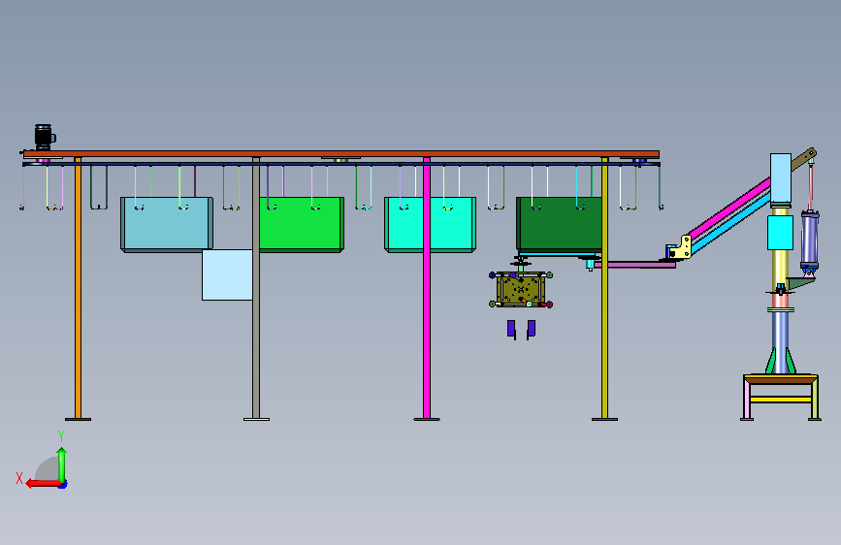This screenshot has width=841, height=545.
Task: Click the right purple block under the fixture
Action: [531, 329]
